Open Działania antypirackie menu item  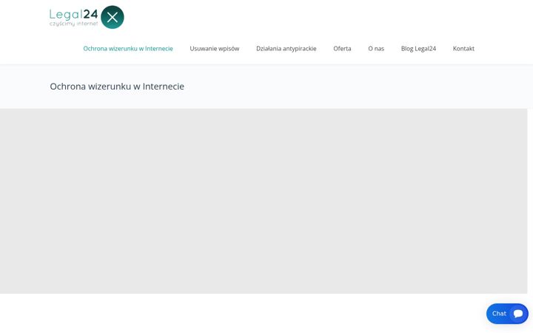286,49
